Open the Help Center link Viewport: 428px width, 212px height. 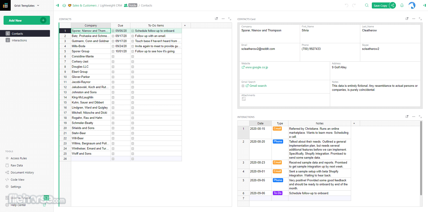(x=18, y=205)
